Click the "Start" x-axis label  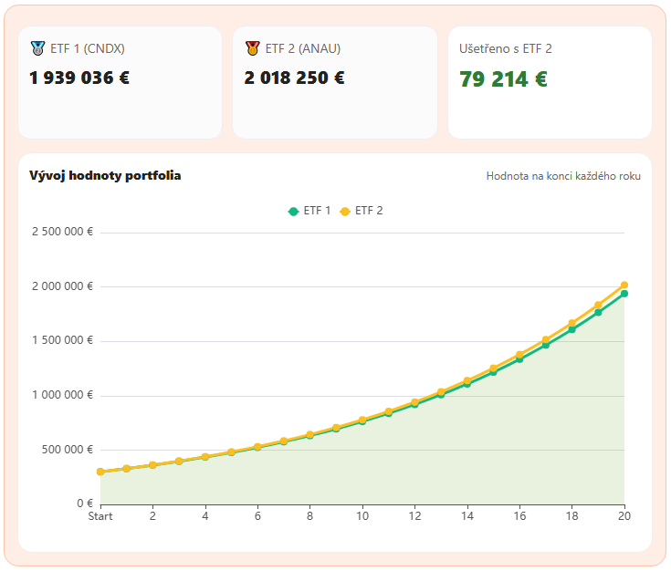click(100, 515)
